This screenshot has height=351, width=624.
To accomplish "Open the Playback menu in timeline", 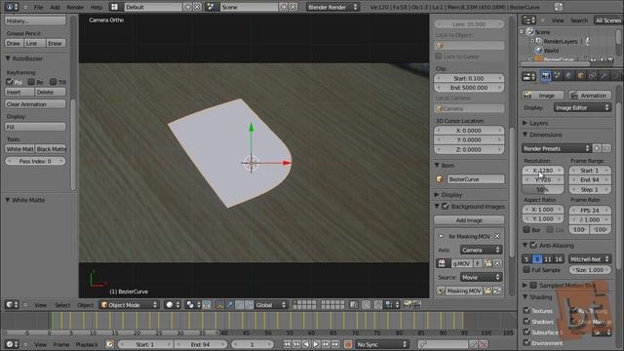I will coord(87,344).
